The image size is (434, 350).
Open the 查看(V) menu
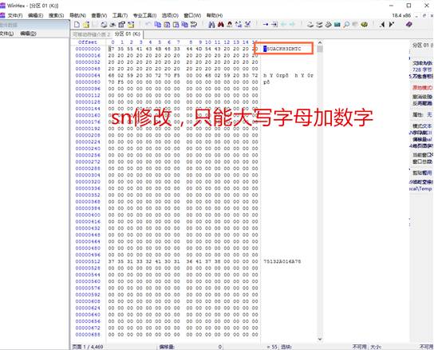click(x=99, y=15)
